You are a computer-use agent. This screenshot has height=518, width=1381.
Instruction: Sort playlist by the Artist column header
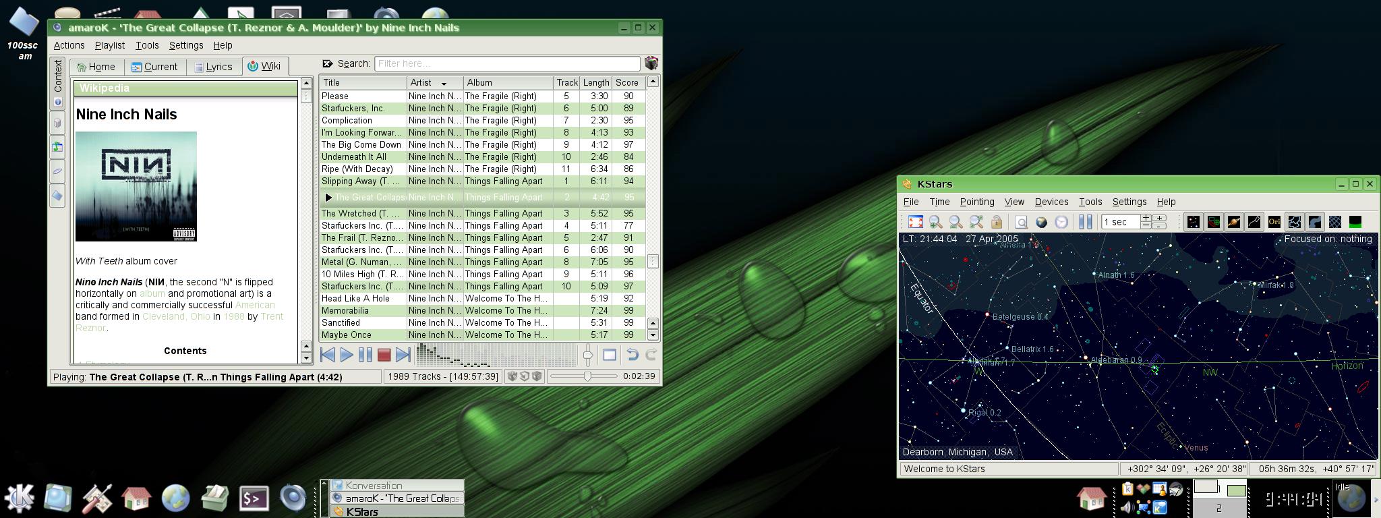(435, 82)
